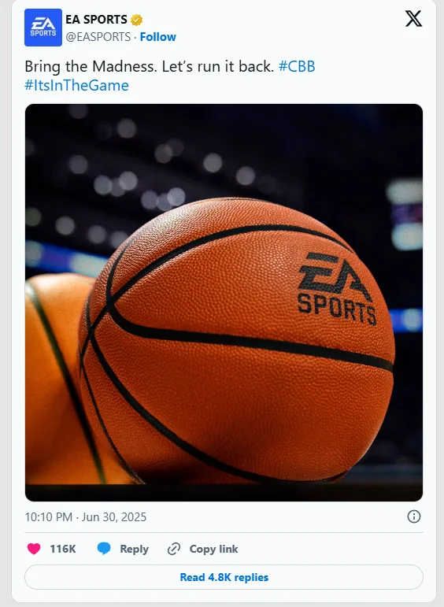Click the X logo icon
The width and height of the screenshot is (444, 607).
click(413, 19)
